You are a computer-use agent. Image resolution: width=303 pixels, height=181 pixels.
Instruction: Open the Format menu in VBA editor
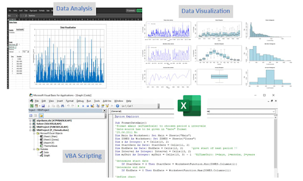pos(70,101)
